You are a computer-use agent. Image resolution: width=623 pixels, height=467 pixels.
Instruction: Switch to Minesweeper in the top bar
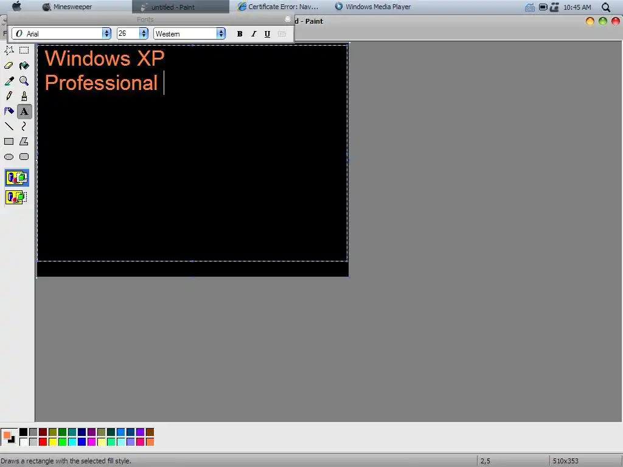[68, 7]
